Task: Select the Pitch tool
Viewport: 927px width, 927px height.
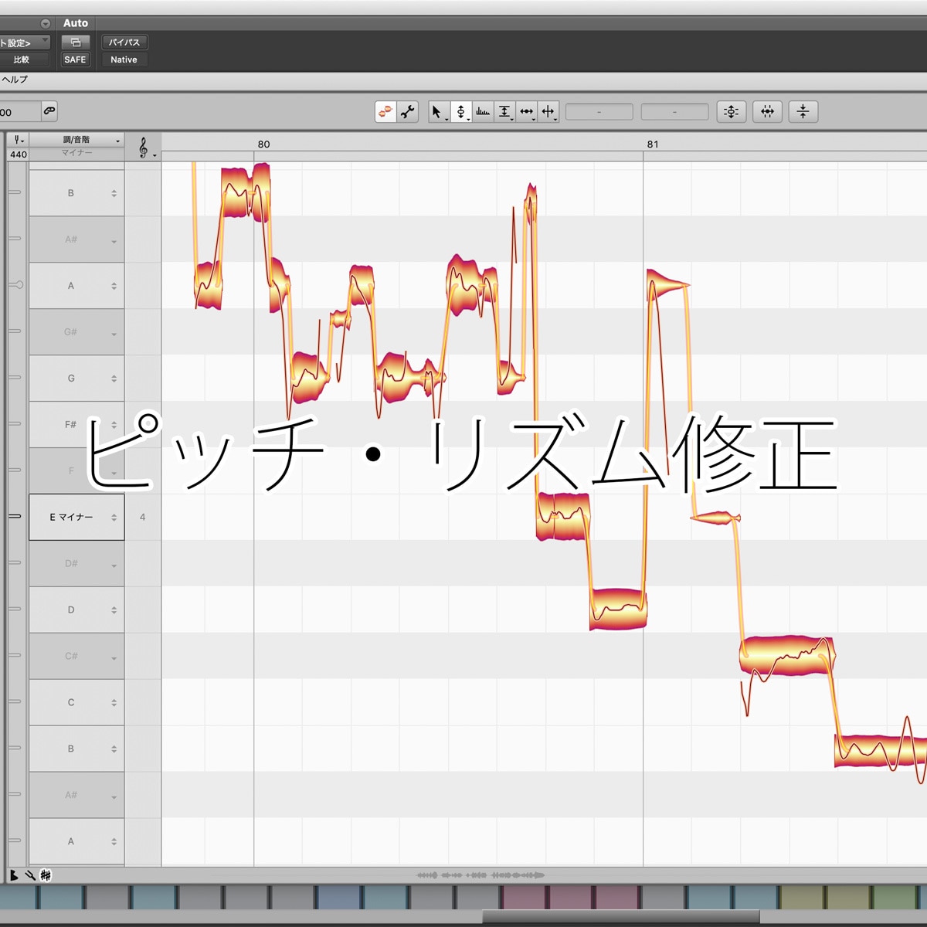Action: (x=461, y=112)
